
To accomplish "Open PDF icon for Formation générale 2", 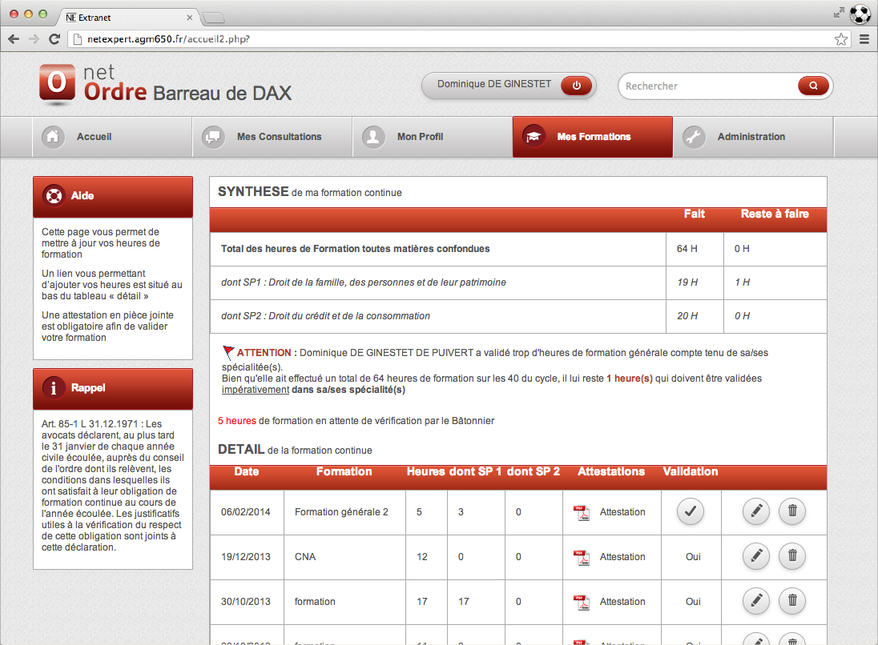I will [x=582, y=512].
